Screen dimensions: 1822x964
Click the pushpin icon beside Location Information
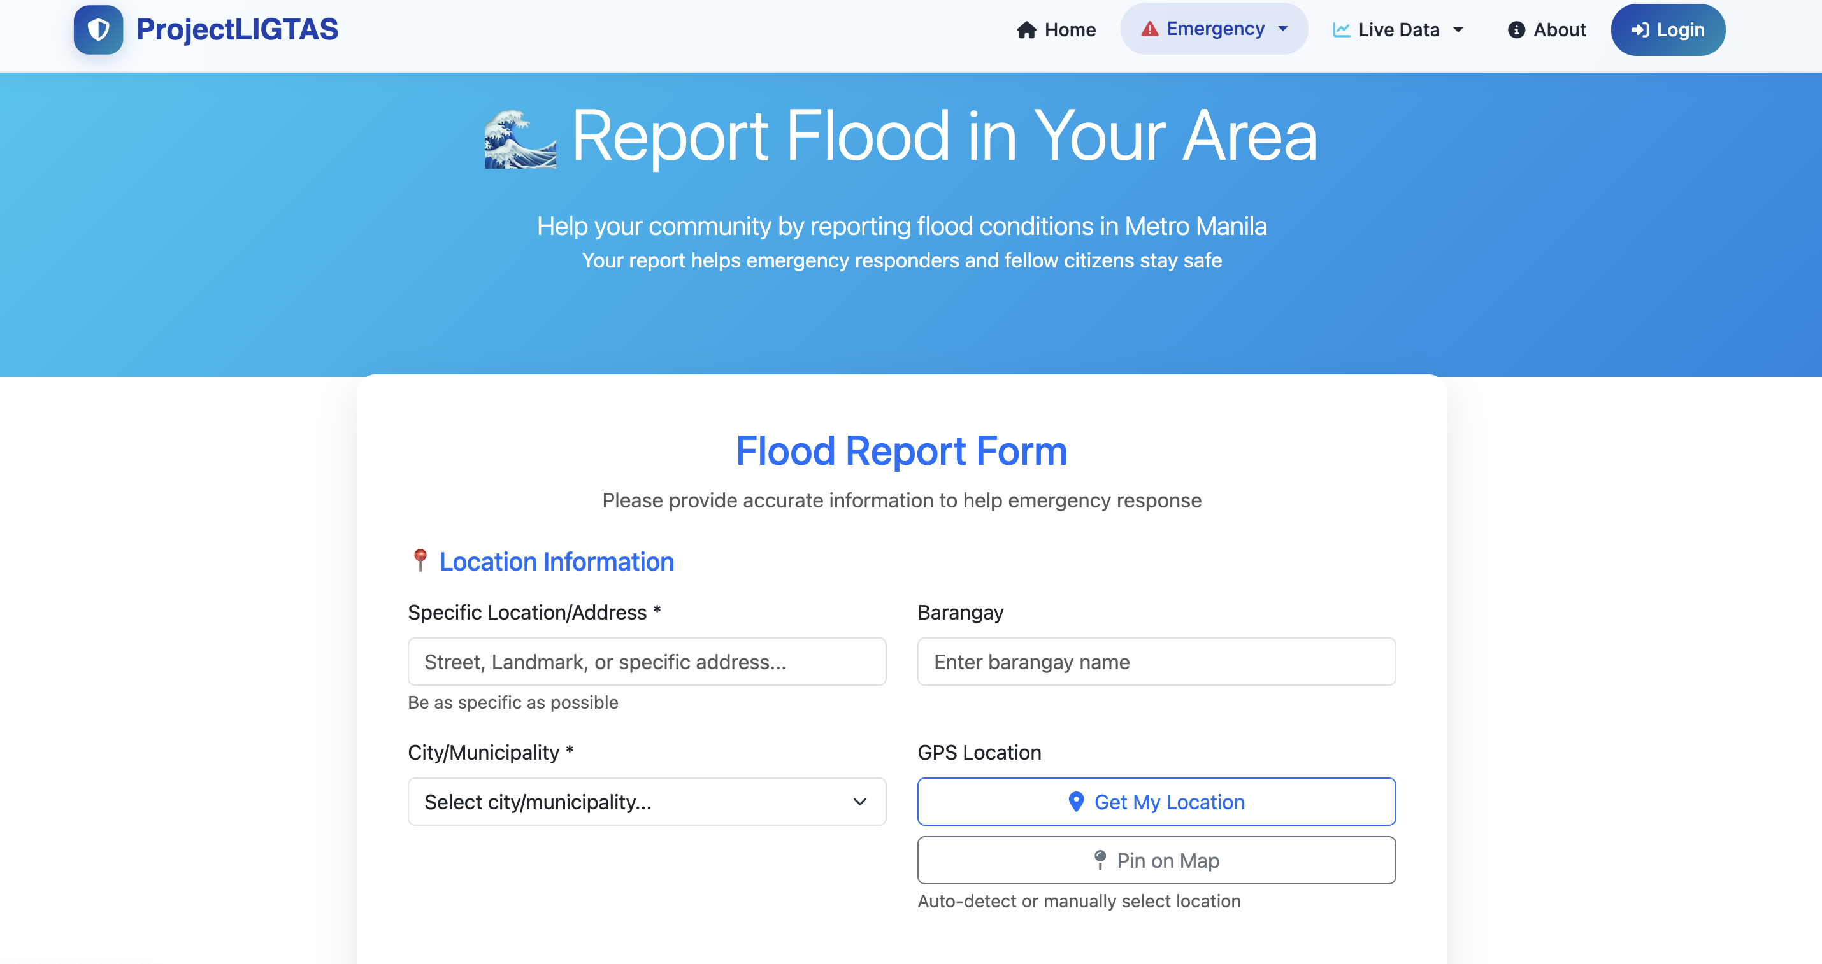click(420, 560)
